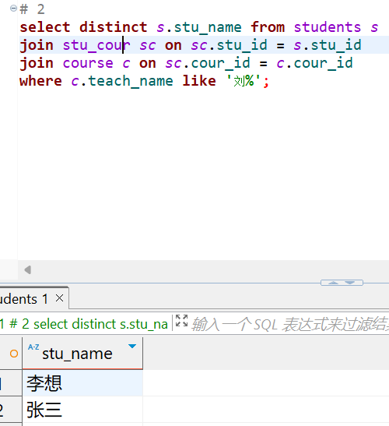
Task: Click the orange circle row-selector icon in header
Action: coord(14,354)
